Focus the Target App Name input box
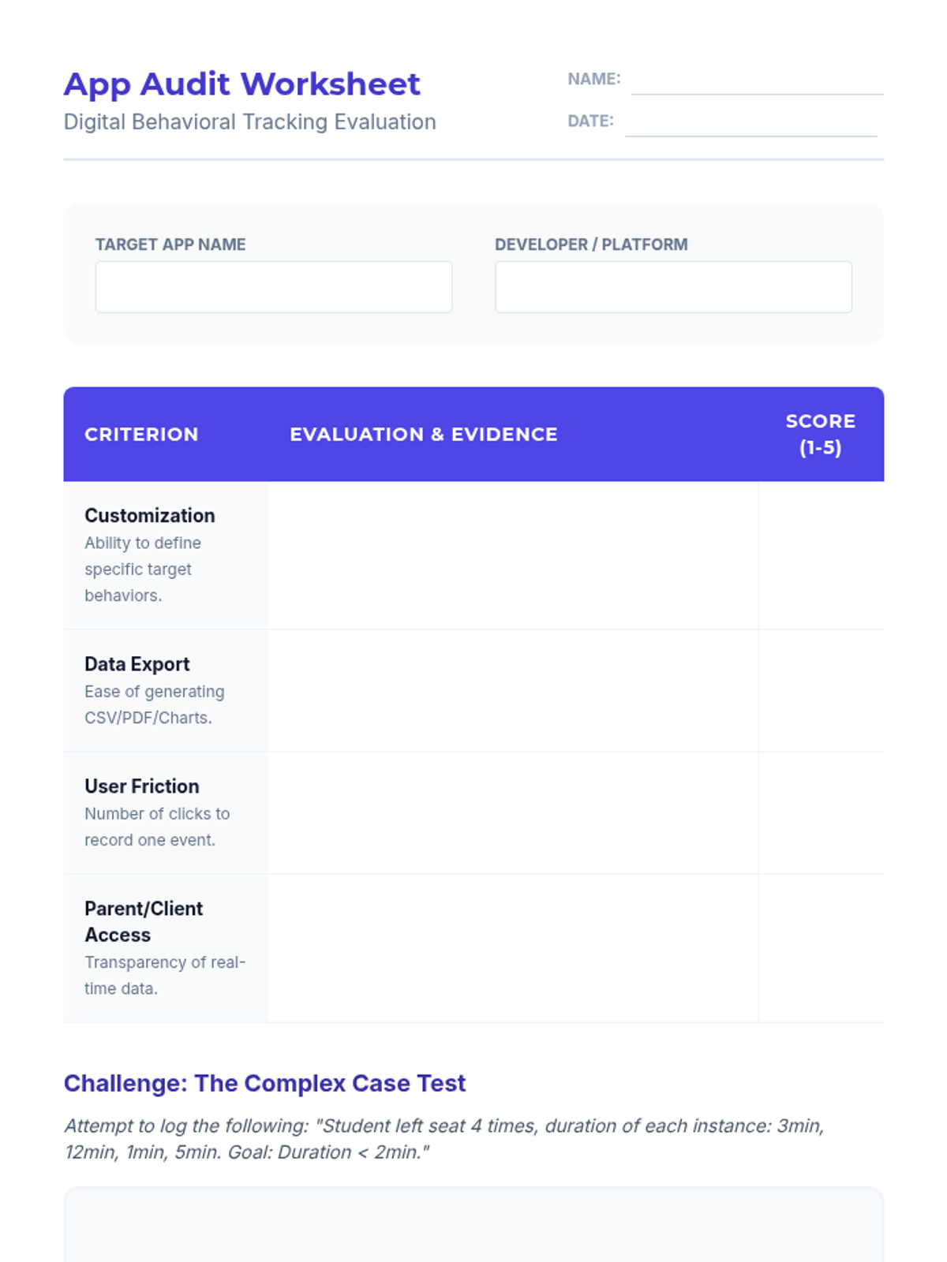The image size is (947, 1262). point(273,287)
